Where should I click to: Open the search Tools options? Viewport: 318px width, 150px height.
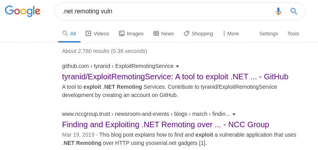[x=293, y=33]
